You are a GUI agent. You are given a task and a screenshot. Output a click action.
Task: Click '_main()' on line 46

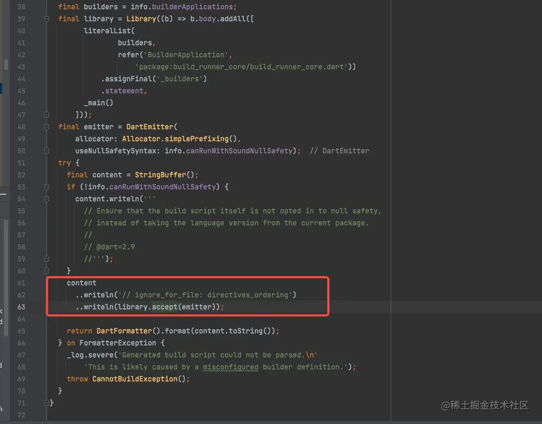click(98, 103)
